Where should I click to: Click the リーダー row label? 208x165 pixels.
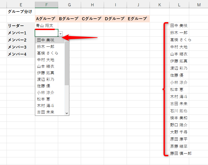click(x=21, y=26)
